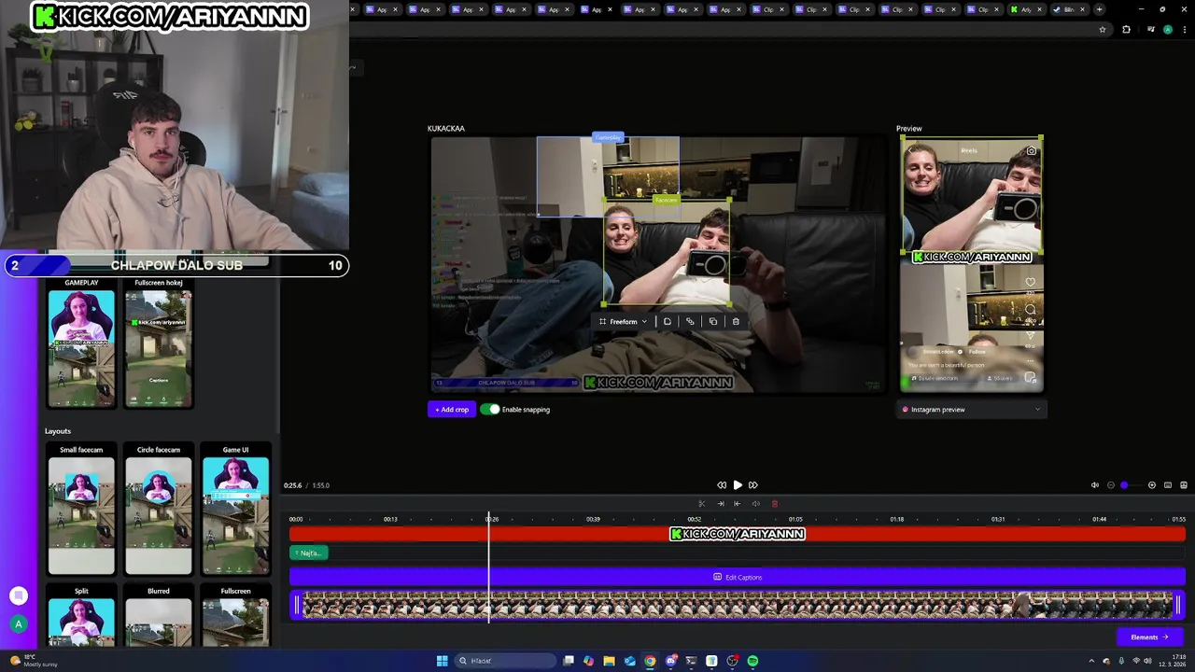Click the Add crop button
This screenshot has width=1195, height=672.
(452, 409)
